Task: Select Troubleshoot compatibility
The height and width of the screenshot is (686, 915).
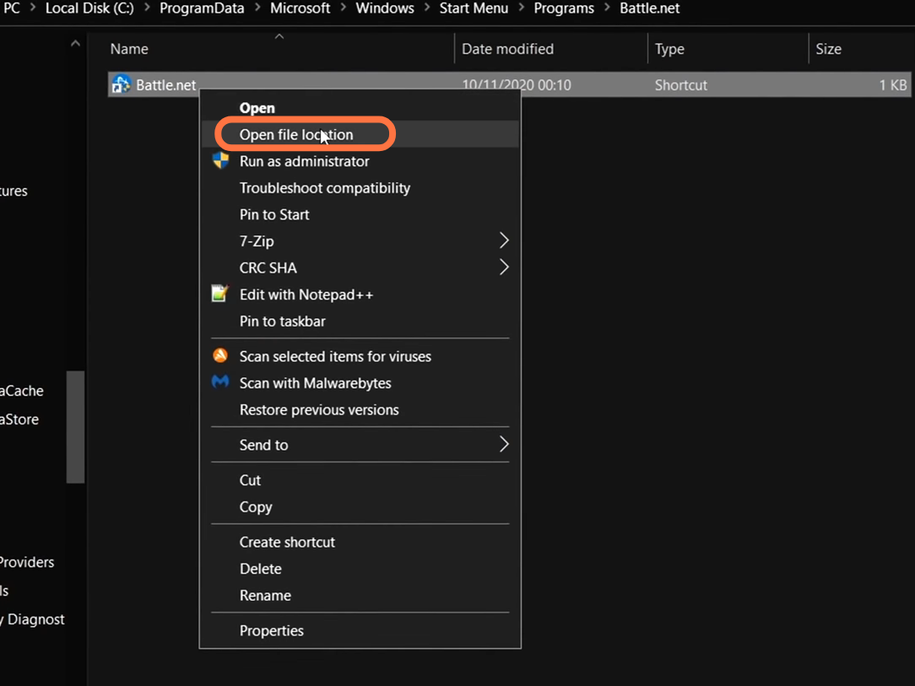Action: [x=324, y=188]
